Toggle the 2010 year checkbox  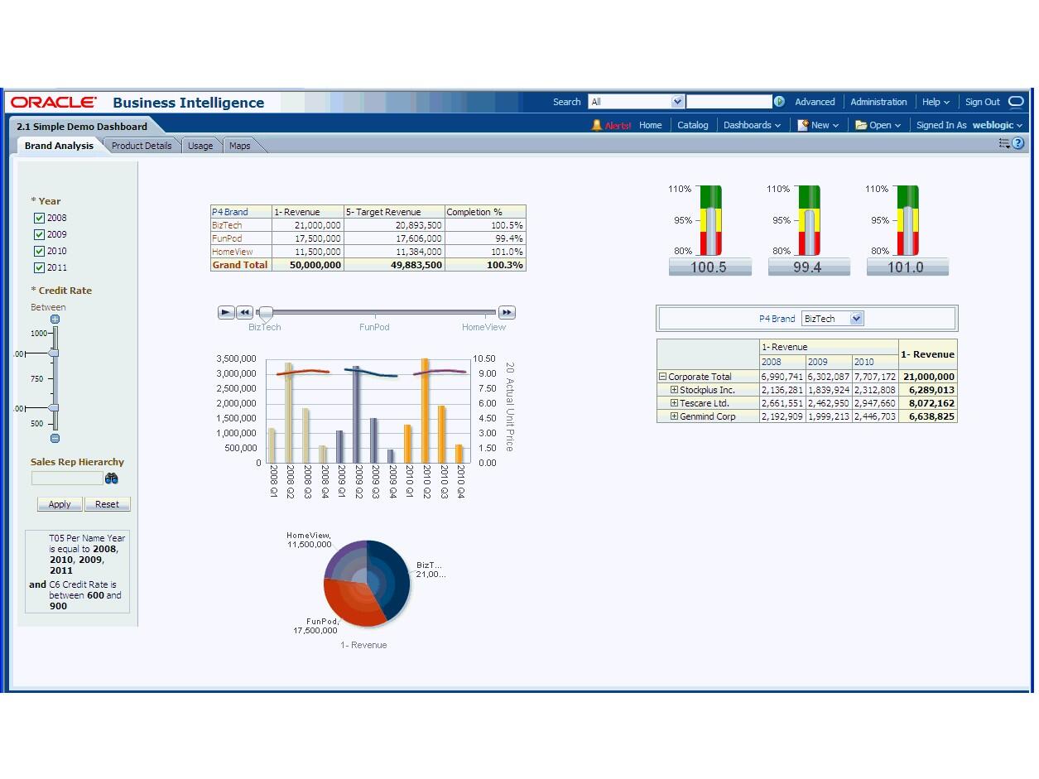click(x=39, y=251)
